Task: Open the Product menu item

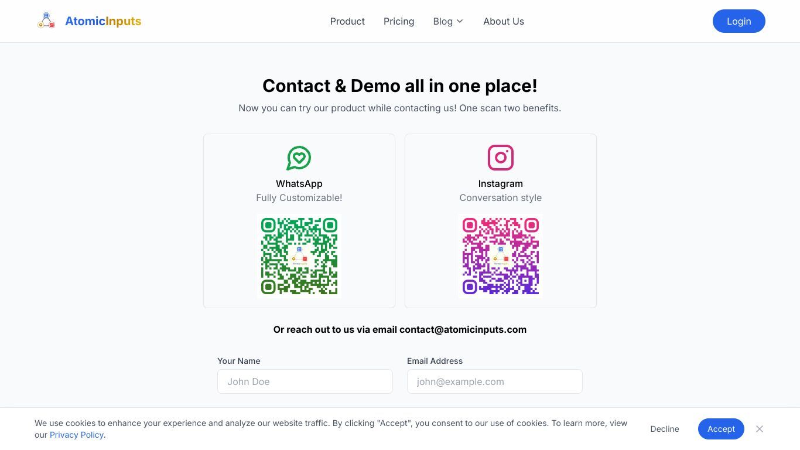Action: (347, 21)
